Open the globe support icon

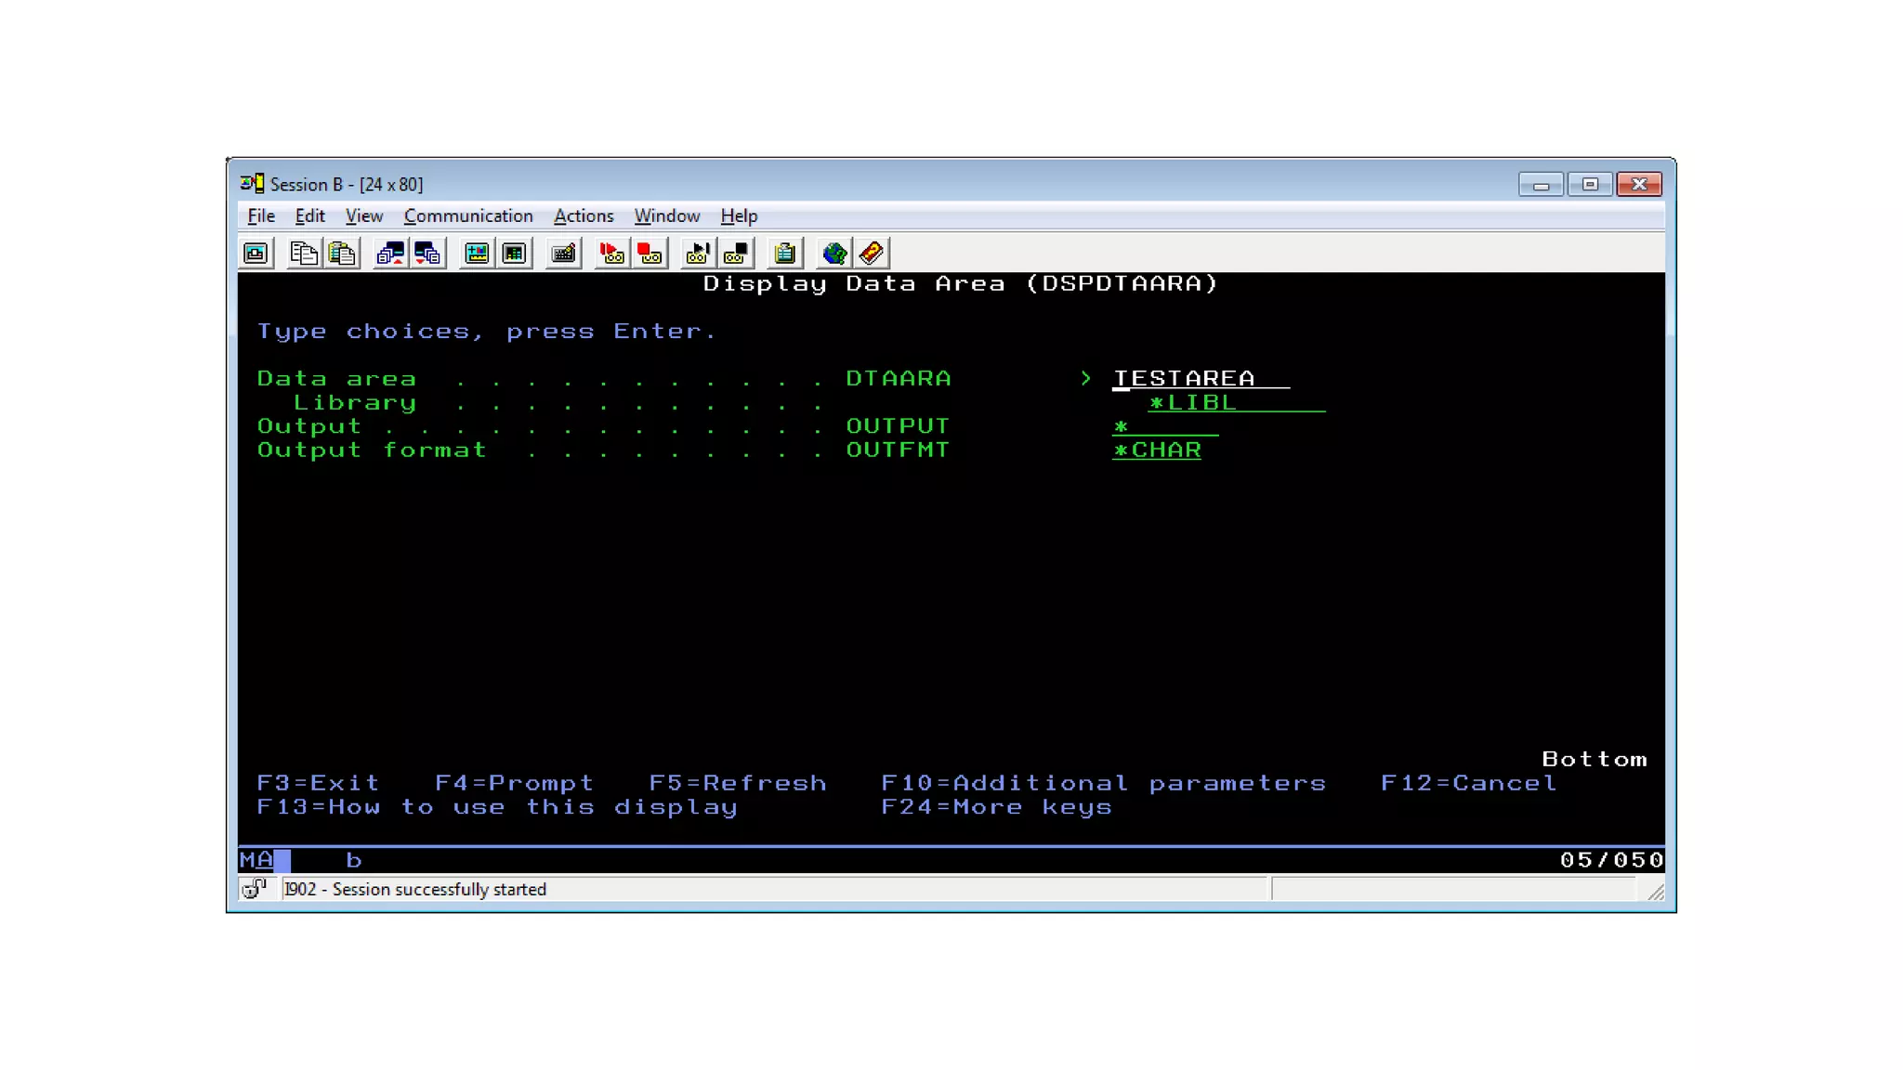click(834, 253)
